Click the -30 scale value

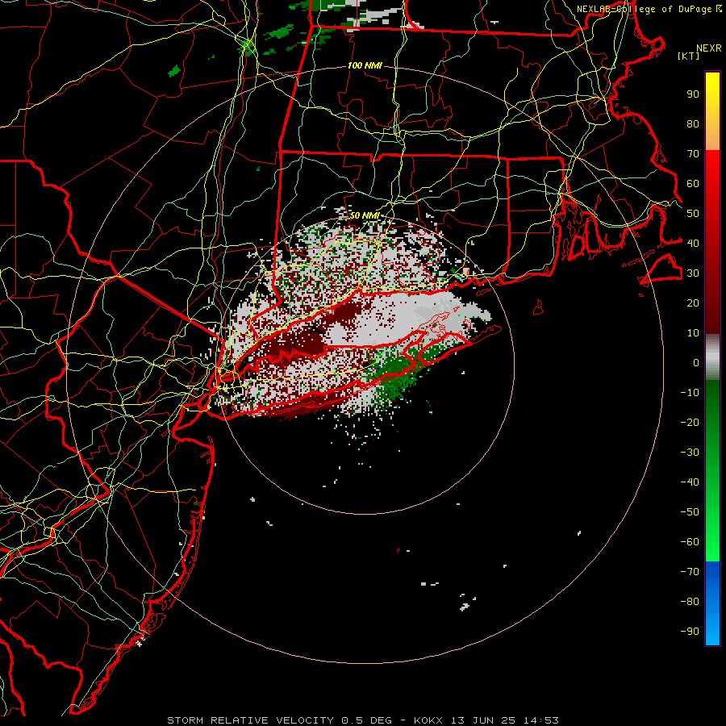690,453
